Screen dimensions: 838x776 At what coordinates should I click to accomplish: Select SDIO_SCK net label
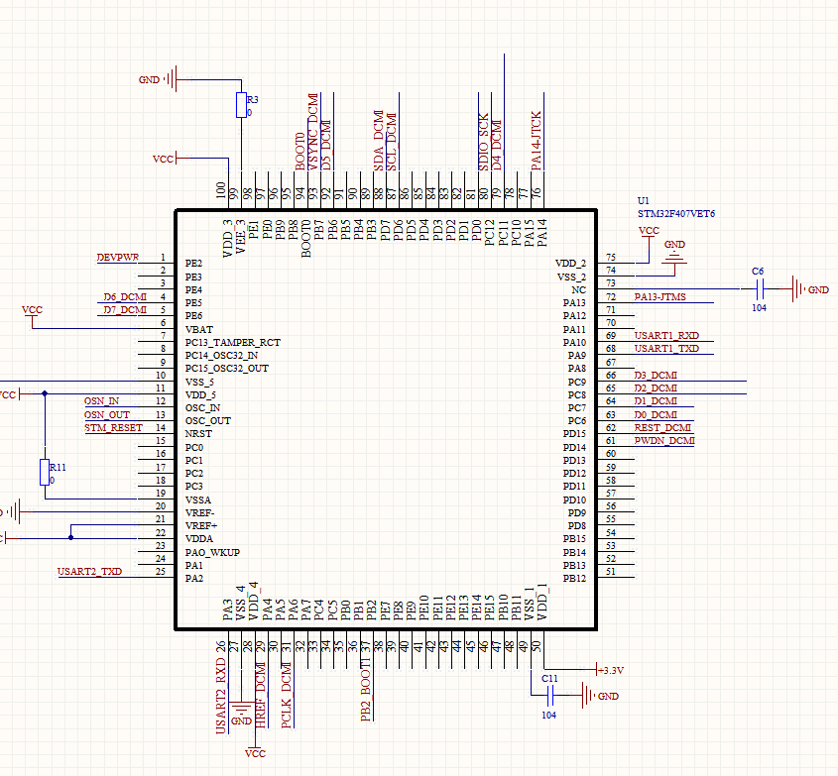pyautogui.click(x=484, y=142)
